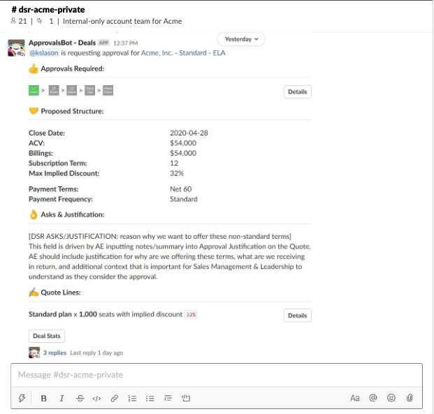Toggle the Aa formatting toolbar
This screenshot has width=434, height=414.
[x=355, y=398]
